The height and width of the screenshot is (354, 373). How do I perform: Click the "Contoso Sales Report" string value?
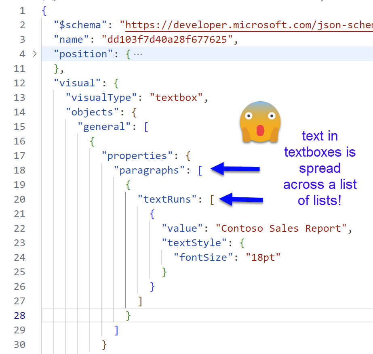[281, 228]
